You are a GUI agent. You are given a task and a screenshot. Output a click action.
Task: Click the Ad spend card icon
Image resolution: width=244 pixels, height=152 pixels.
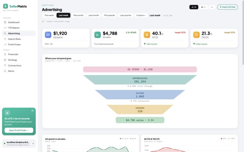[48, 35]
